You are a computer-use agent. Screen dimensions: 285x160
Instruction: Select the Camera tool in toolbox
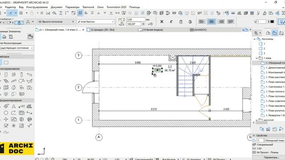point(6,125)
